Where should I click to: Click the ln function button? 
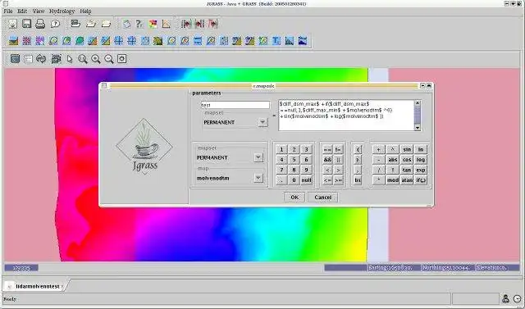(421, 149)
